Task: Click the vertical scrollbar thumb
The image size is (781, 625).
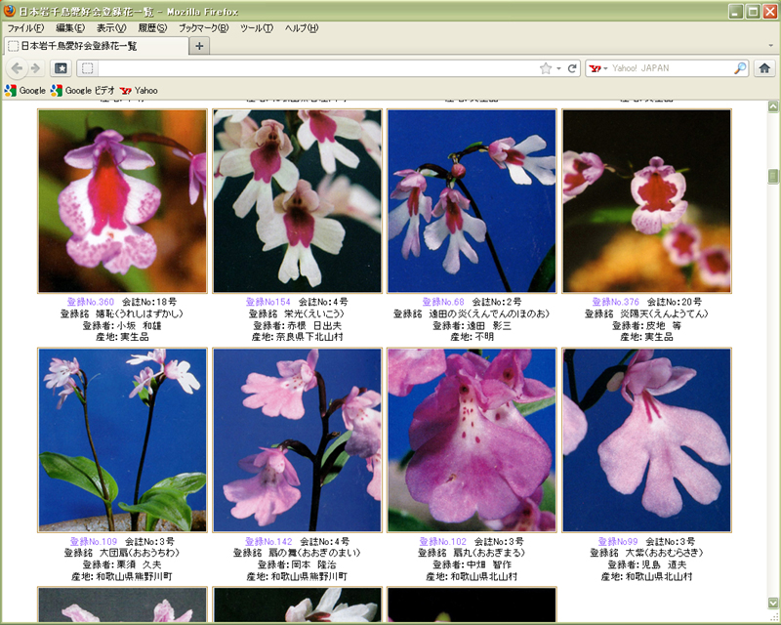Action: point(772,176)
